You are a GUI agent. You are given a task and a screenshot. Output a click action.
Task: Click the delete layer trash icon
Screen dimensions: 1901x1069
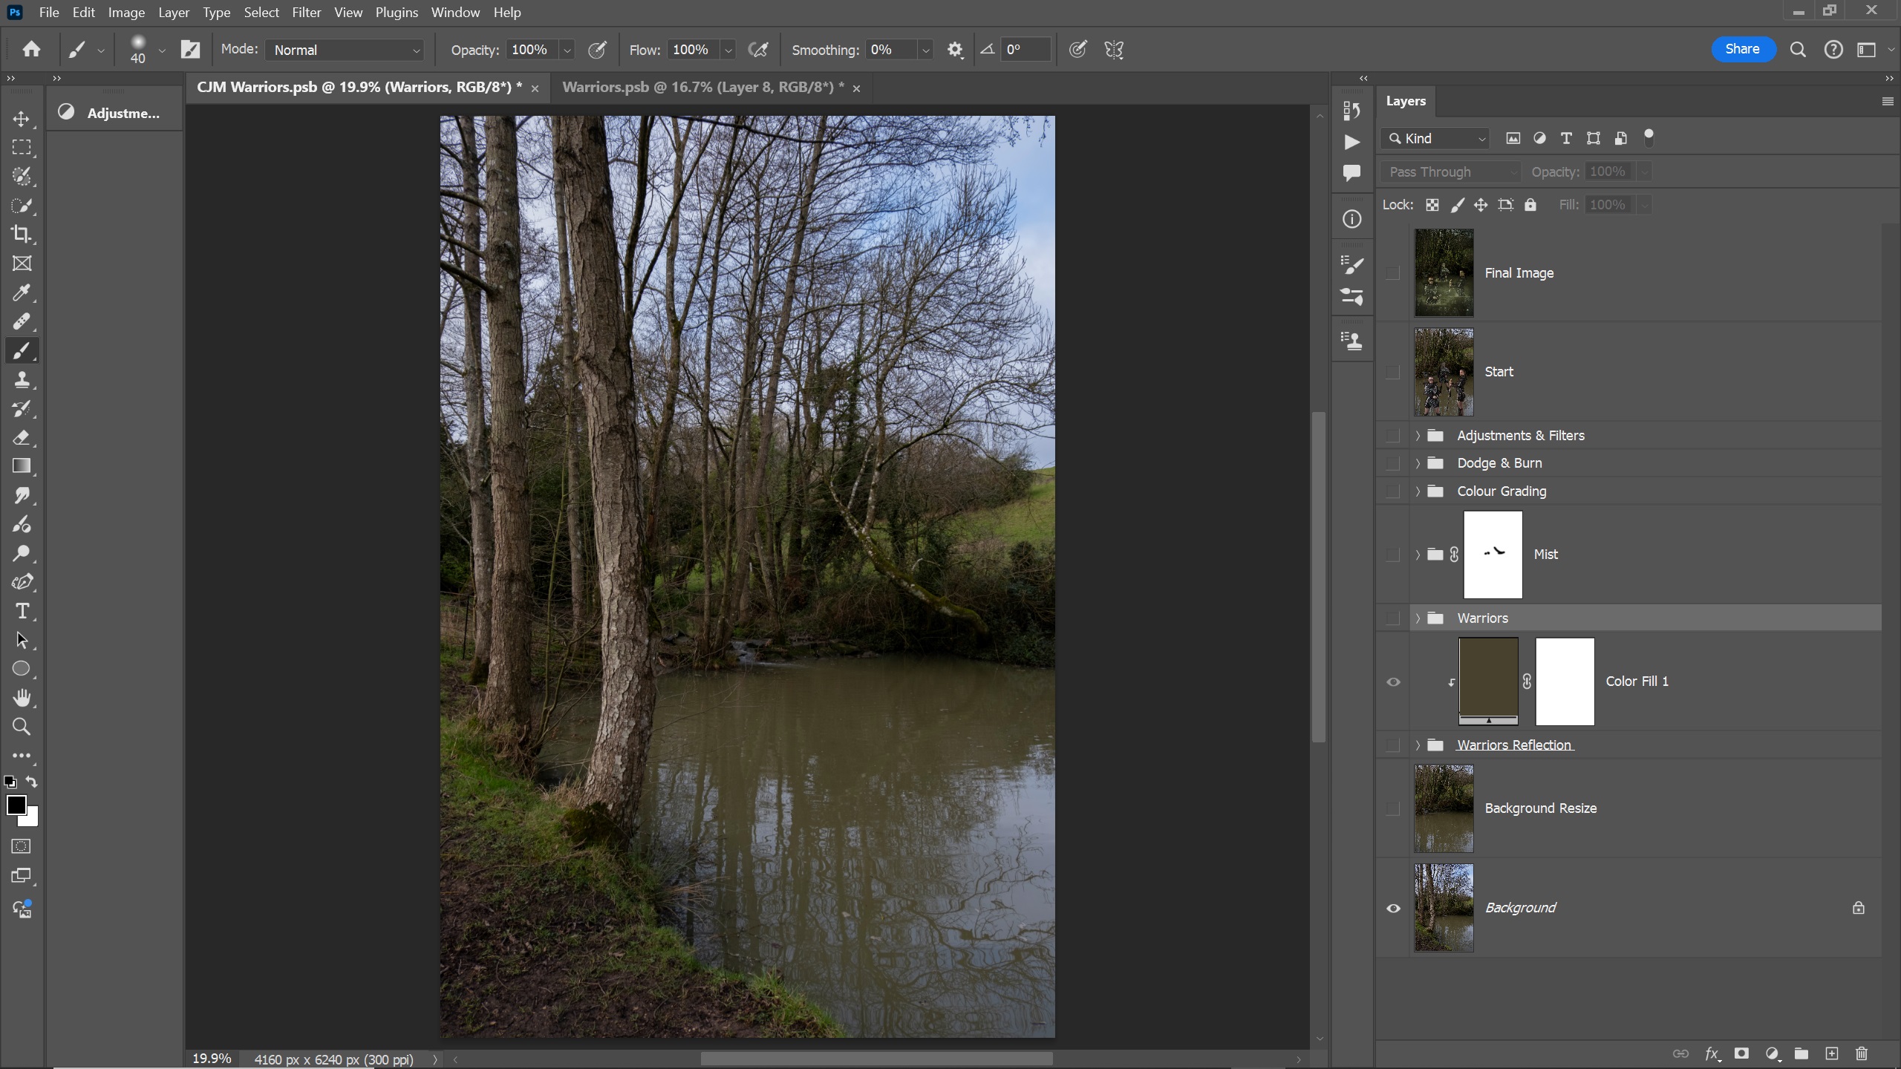tap(1861, 1053)
